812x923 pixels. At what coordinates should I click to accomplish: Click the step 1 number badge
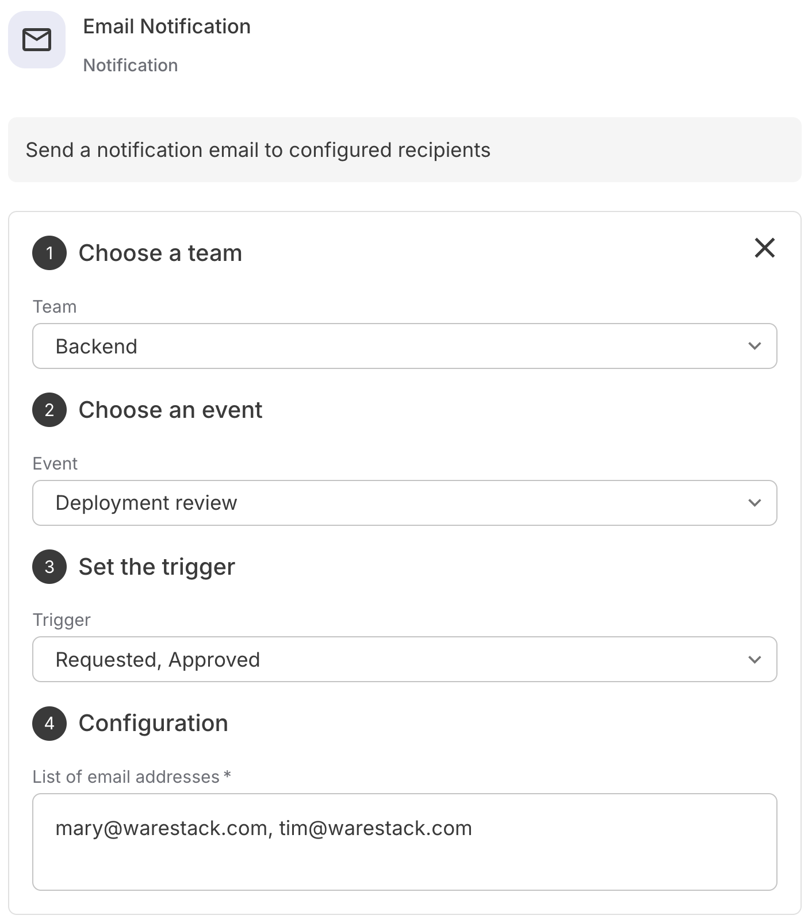(49, 253)
